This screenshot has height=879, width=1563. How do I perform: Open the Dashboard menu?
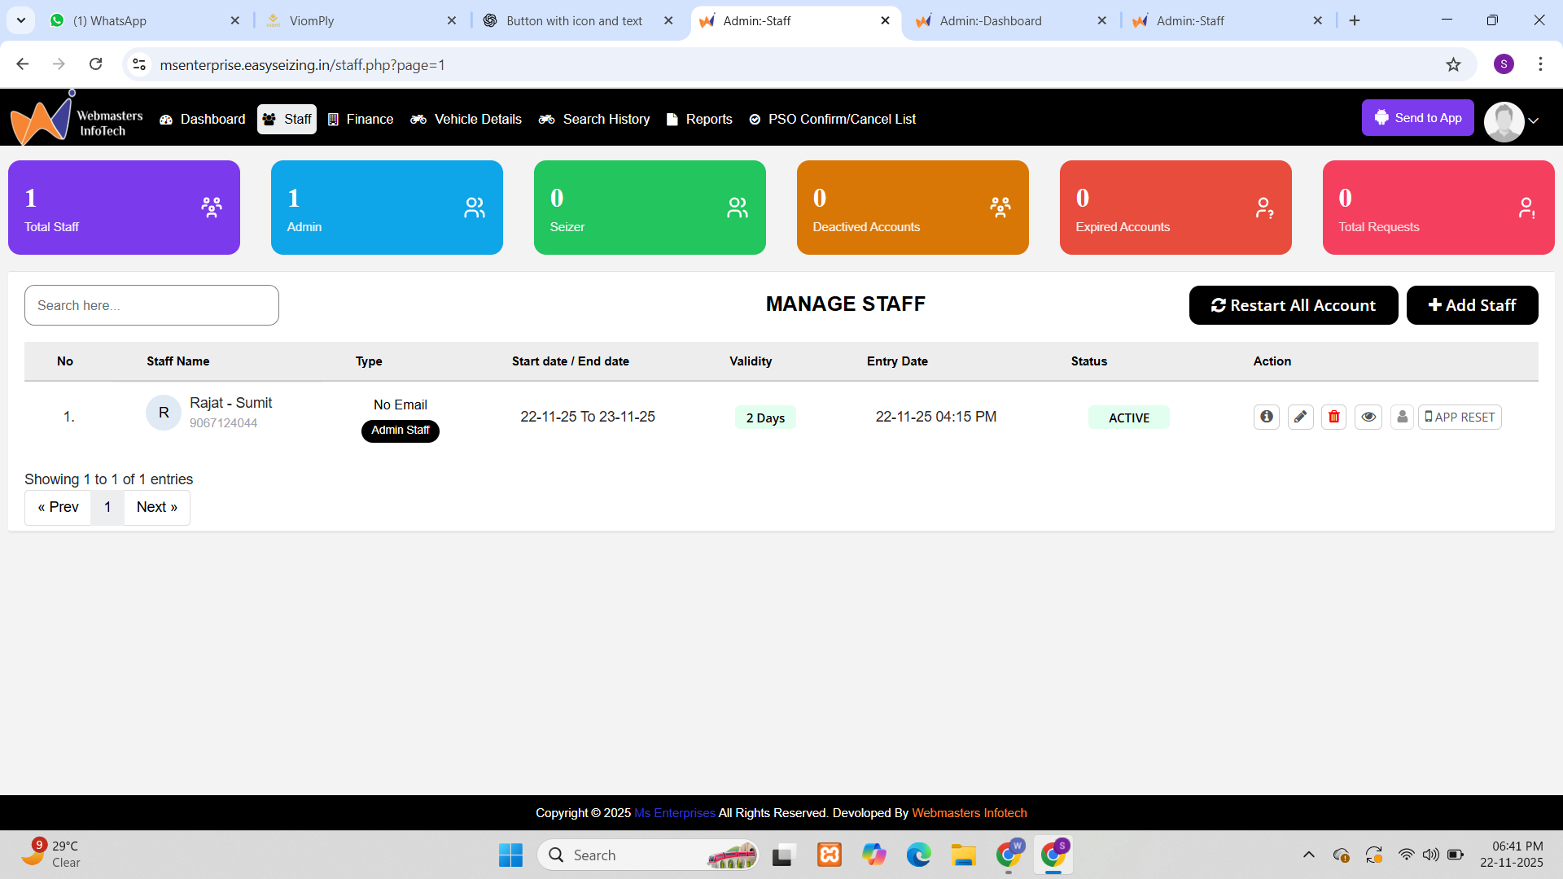[x=203, y=120]
